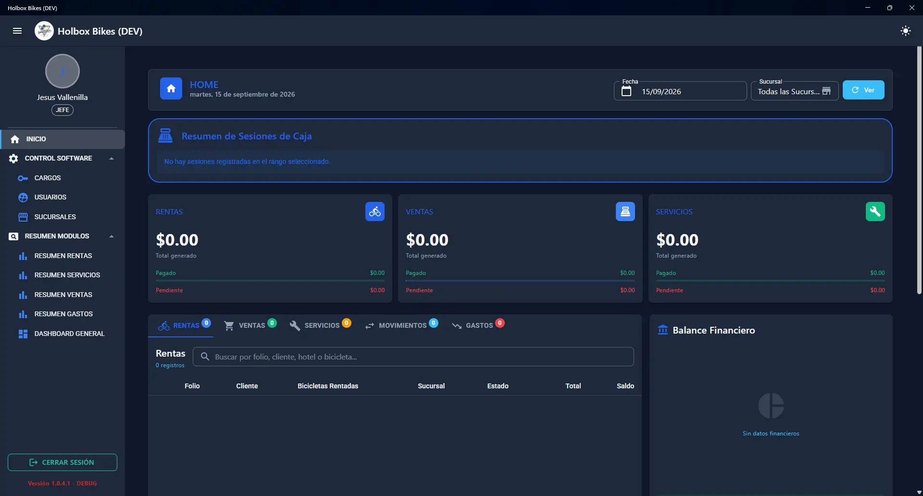Click the cash register icon in Sesiones de Caja
The image size is (923, 496).
click(165, 136)
